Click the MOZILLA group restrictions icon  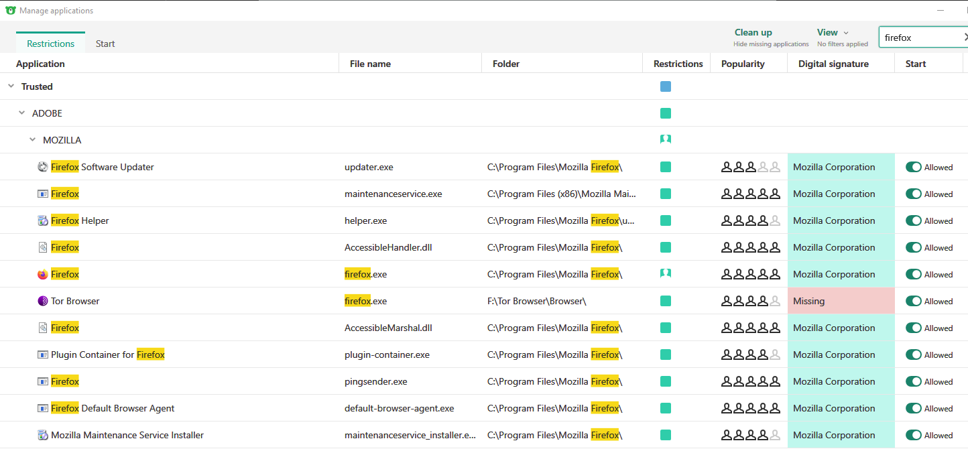665,139
